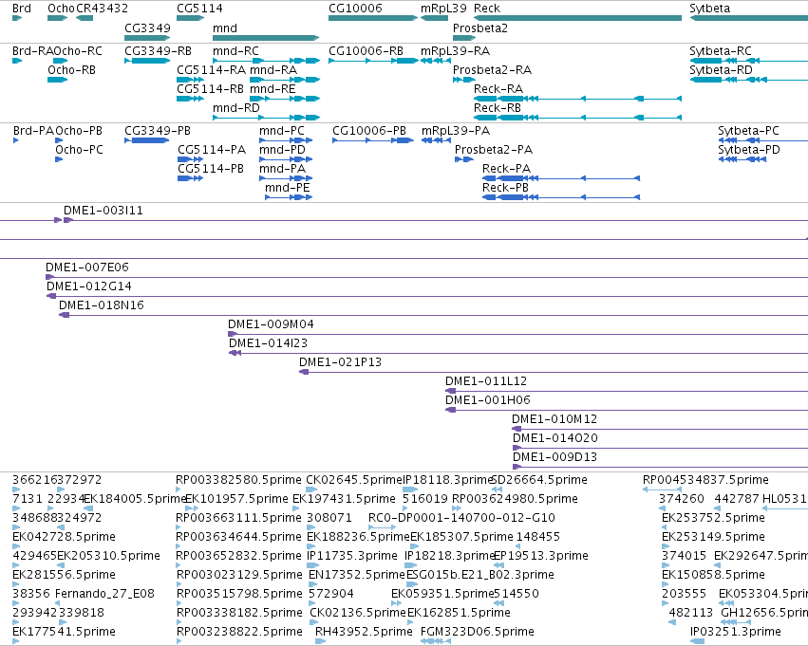The width and height of the screenshot is (808, 646).
Task: Click the mnd-RE transcript label
Action: (272, 89)
